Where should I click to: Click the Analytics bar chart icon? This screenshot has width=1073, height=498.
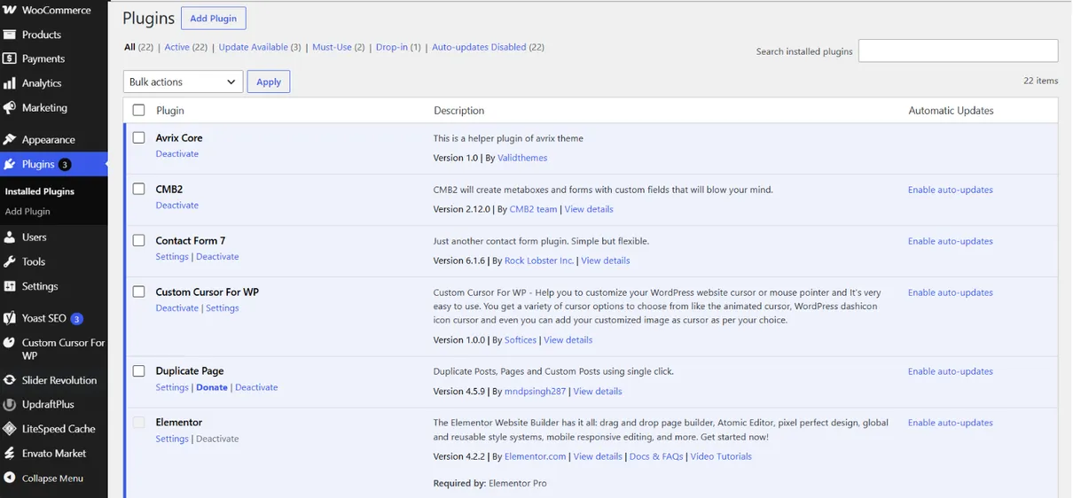pyautogui.click(x=10, y=83)
